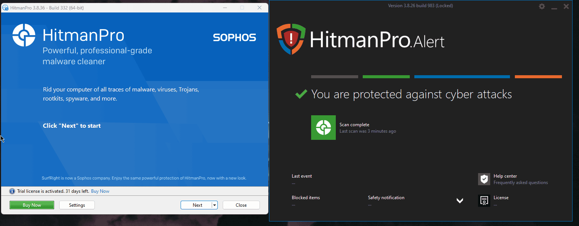Select the Blocked items entry
Image resolution: width=579 pixels, height=226 pixels.
(306, 197)
